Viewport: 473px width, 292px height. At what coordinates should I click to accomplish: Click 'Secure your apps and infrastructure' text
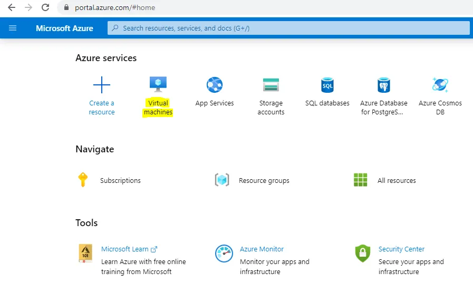(411, 267)
